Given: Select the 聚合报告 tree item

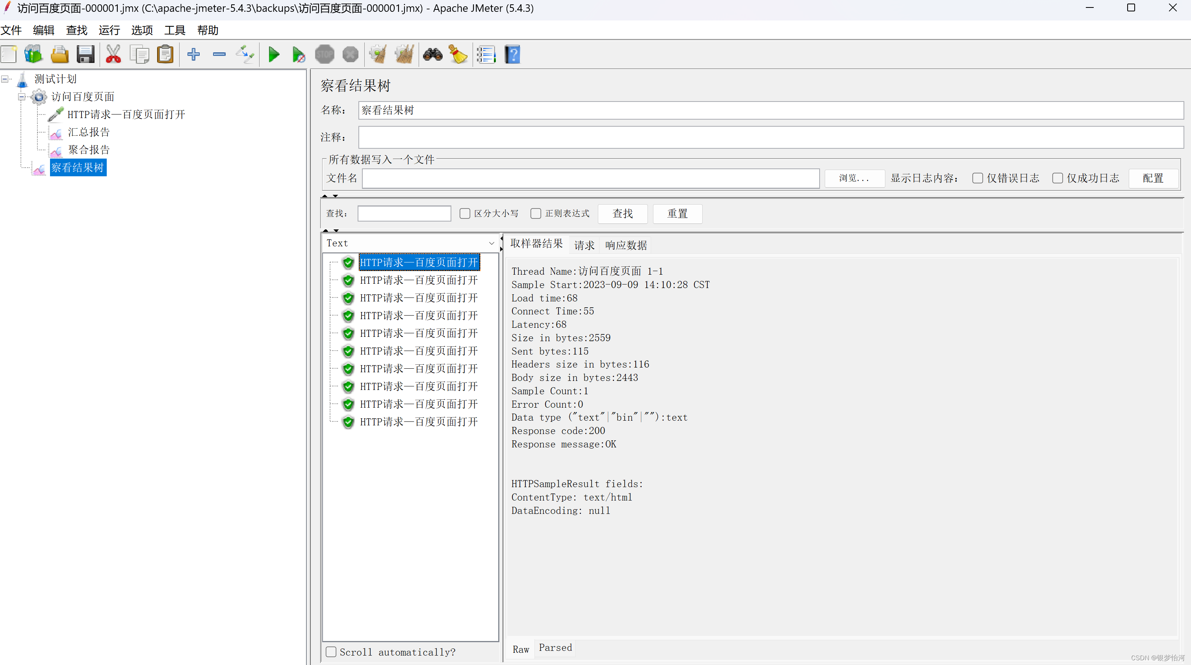Looking at the screenshot, I should 89,149.
